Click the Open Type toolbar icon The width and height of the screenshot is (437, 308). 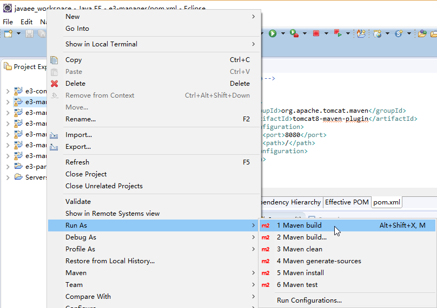click(x=361, y=33)
